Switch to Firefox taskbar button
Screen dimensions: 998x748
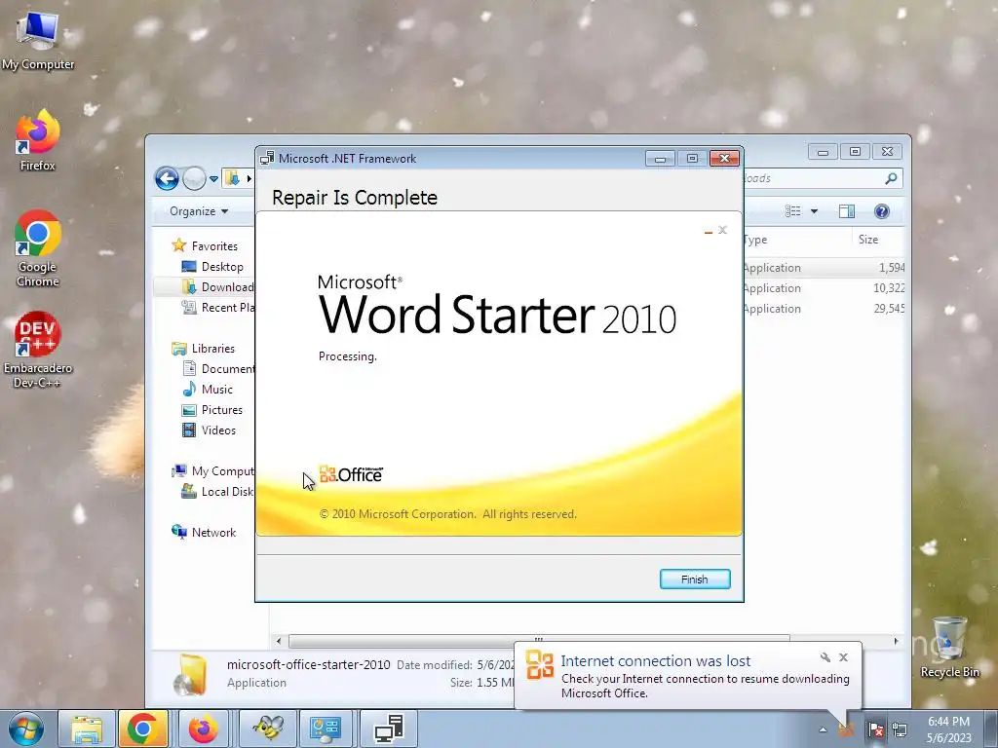tap(203, 729)
